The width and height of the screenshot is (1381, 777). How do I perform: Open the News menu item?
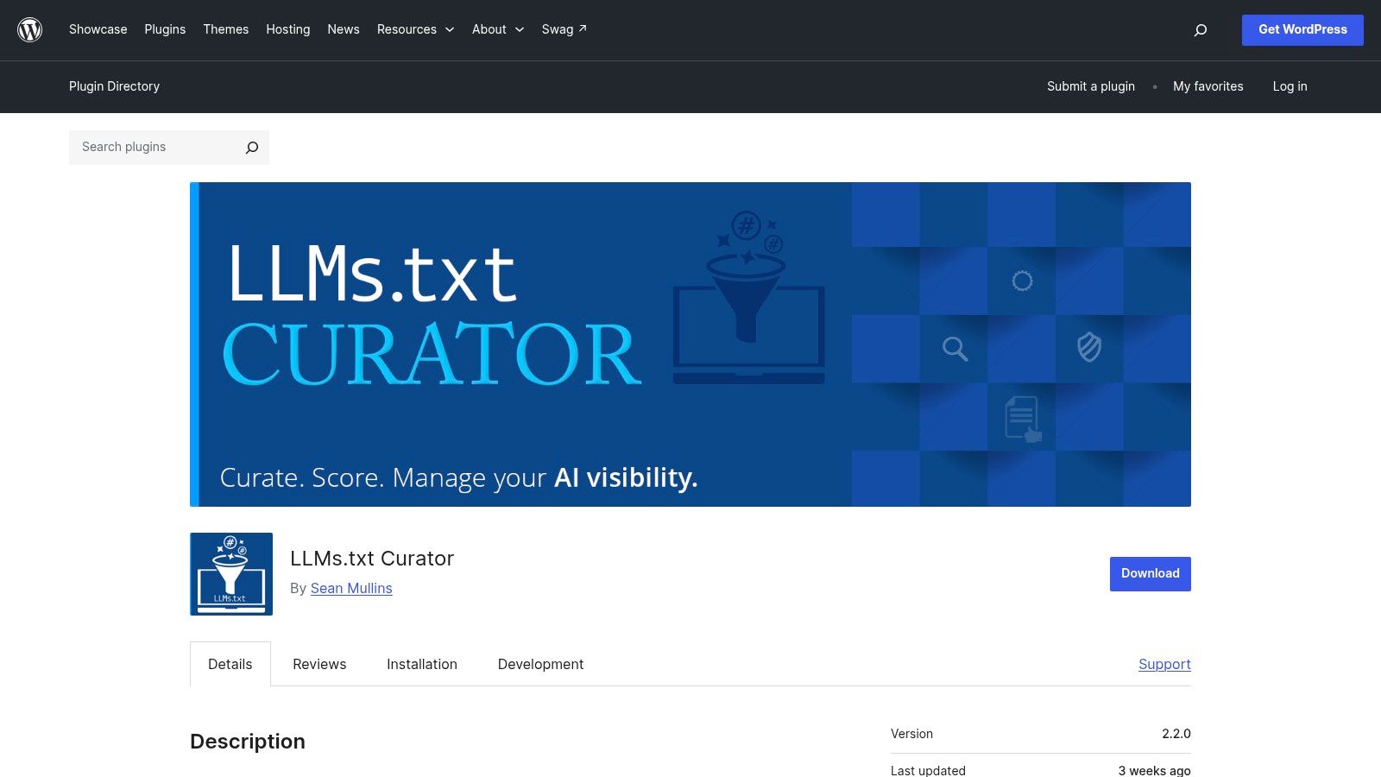click(344, 29)
